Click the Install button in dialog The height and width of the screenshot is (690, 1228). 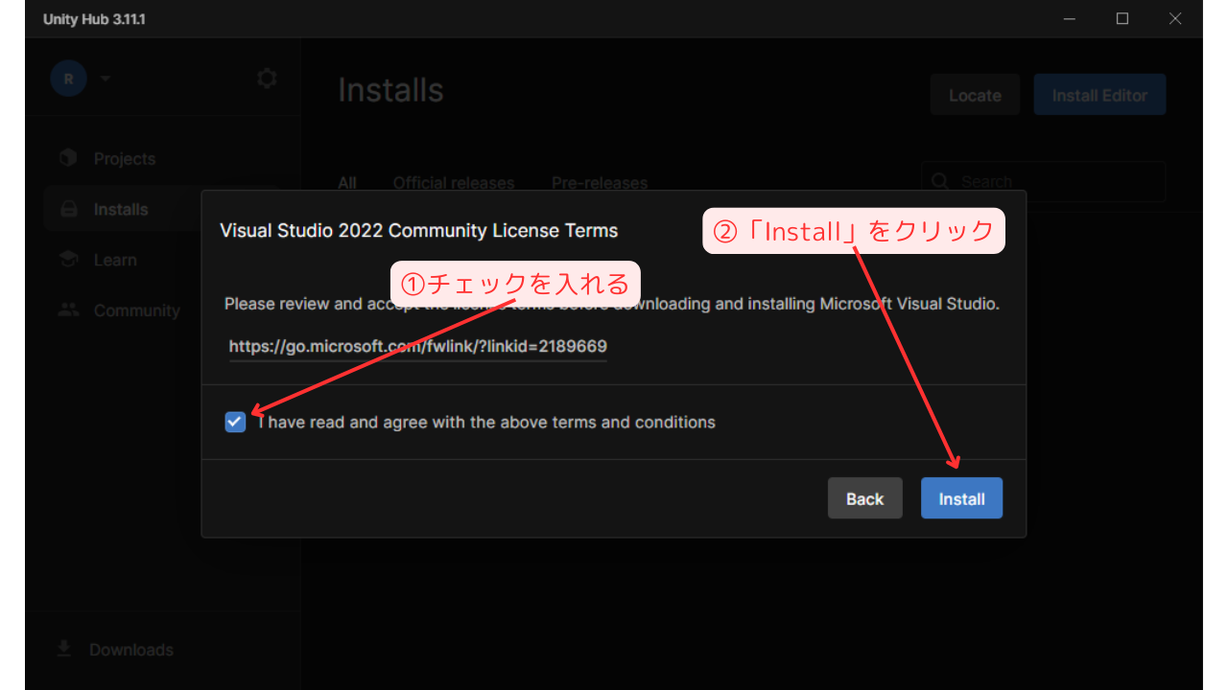pyautogui.click(x=961, y=497)
